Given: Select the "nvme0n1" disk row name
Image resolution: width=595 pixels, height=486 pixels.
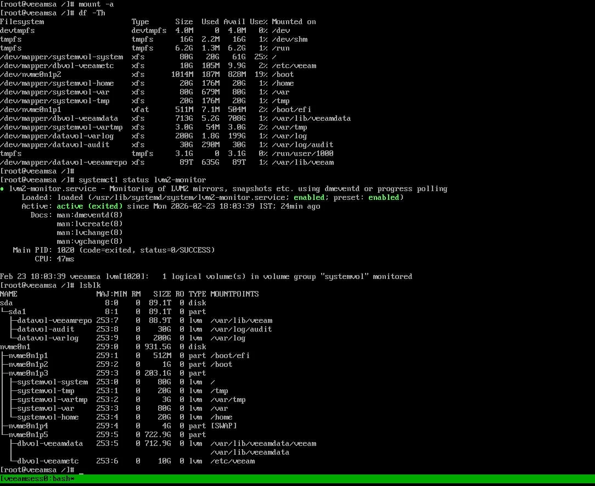Looking at the screenshot, I should 15,347.
